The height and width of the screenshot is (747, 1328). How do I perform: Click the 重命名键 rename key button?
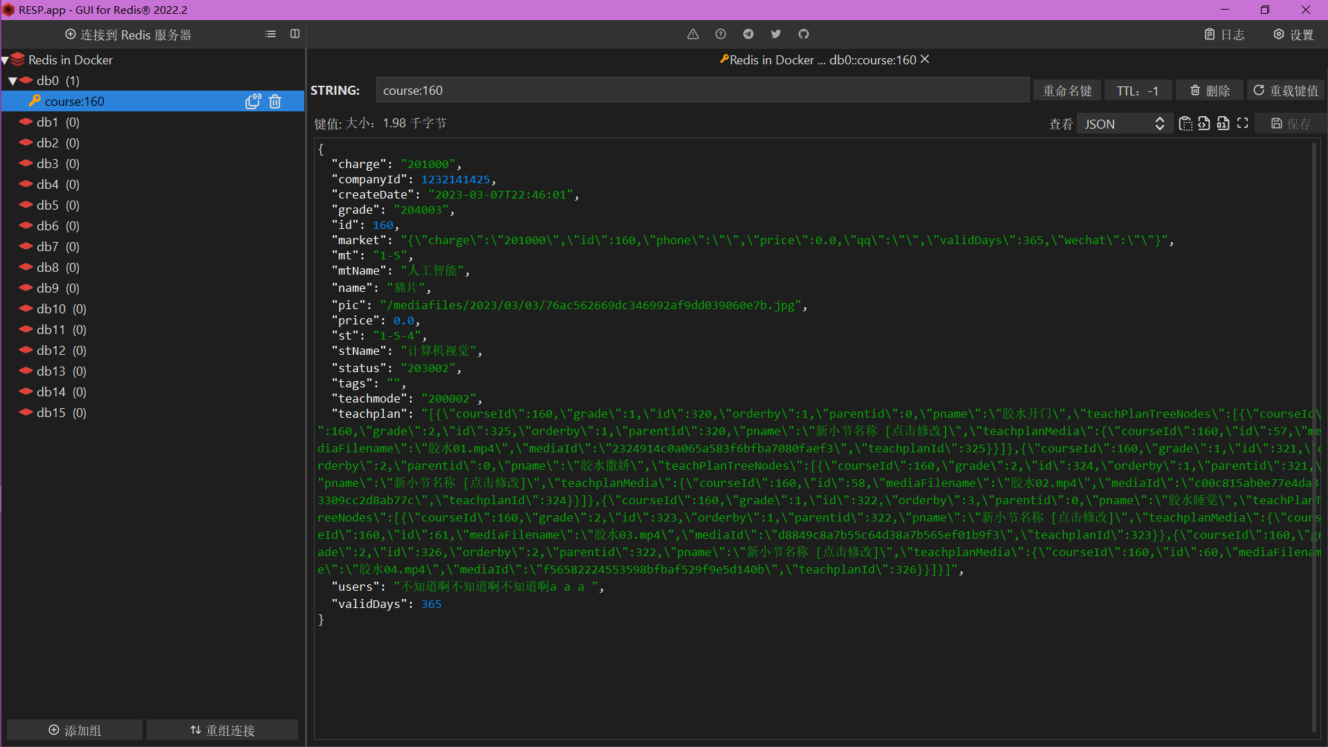(1067, 91)
